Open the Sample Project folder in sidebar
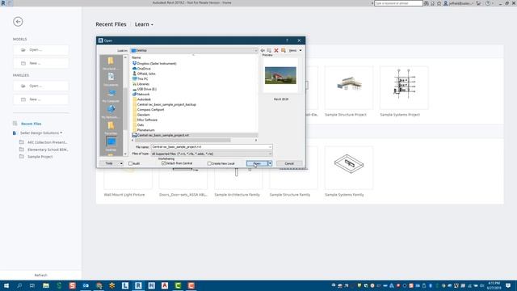Screen dimensions: 517x291 40,157
